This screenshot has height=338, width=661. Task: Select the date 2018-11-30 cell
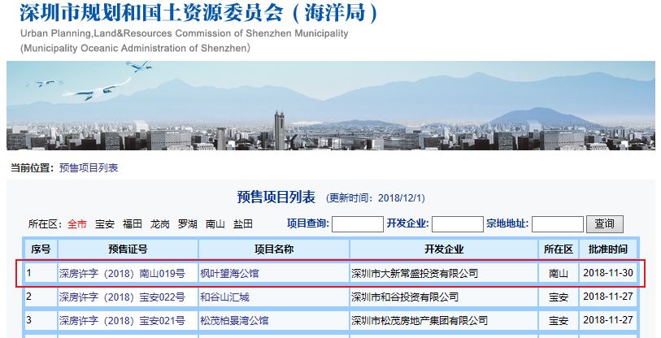(608, 273)
